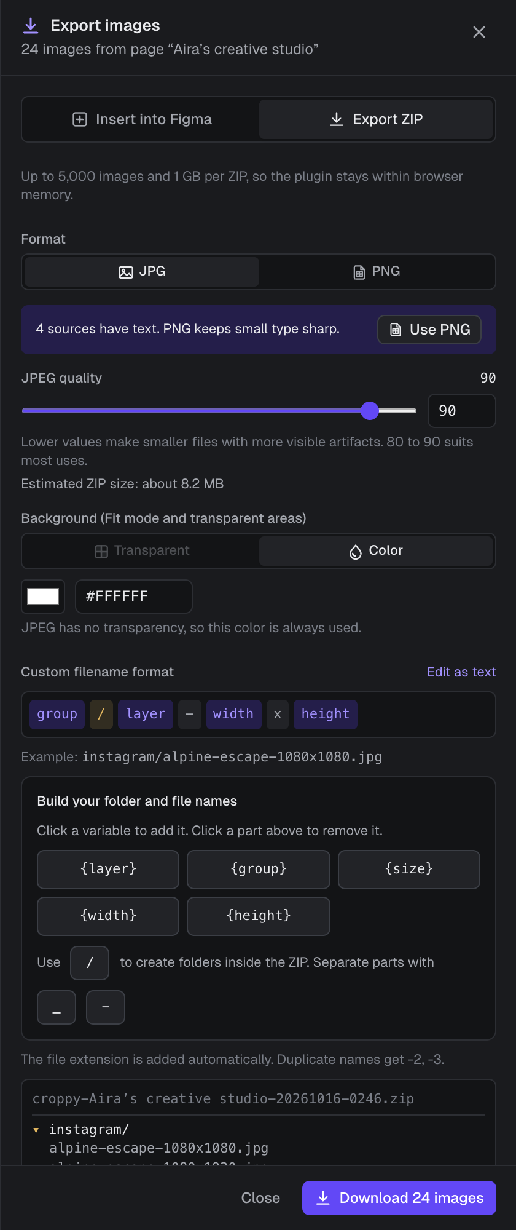The width and height of the screenshot is (516, 1230).
Task: Switch to Export ZIP tab
Action: [376, 119]
